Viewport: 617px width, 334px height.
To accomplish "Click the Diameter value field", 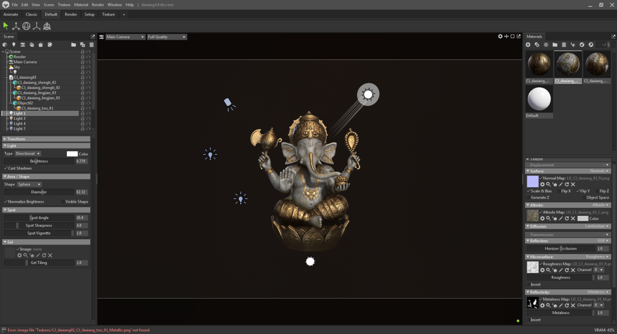I will pos(81,192).
